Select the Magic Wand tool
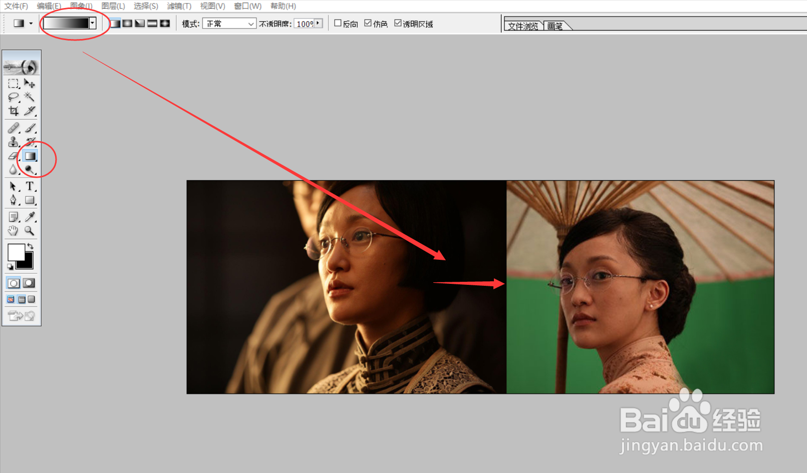Viewport: 807px width, 473px height. click(30, 97)
